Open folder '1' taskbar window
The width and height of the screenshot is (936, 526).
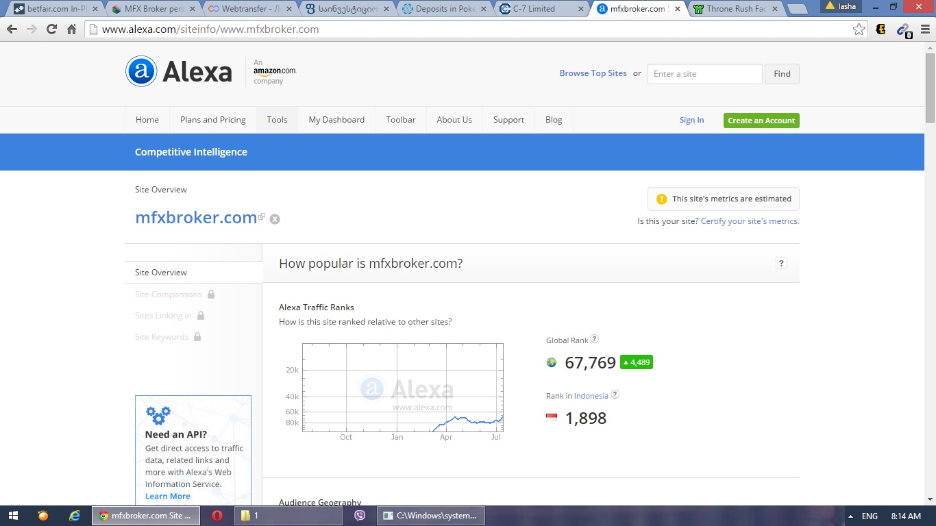point(288,516)
